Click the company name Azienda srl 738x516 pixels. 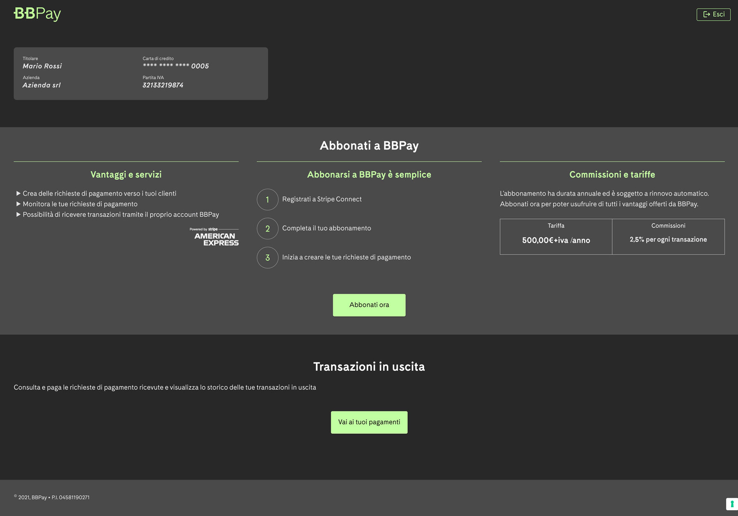tap(42, 85)
